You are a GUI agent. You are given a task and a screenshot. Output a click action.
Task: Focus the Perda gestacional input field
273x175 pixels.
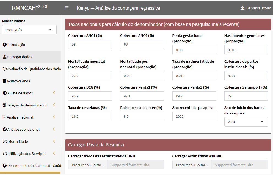point(194,50)
